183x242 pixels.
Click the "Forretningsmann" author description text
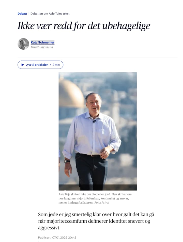[42, 47]
